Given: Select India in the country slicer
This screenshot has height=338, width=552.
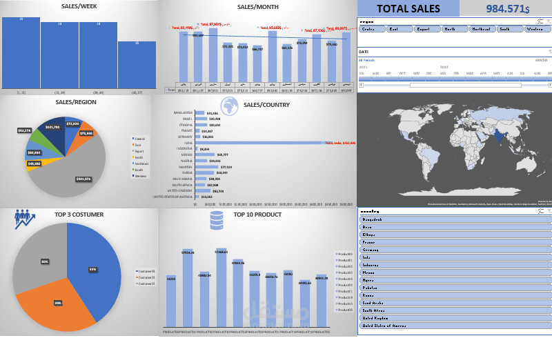Looking at the screenshot, I should tap(455, 257).
